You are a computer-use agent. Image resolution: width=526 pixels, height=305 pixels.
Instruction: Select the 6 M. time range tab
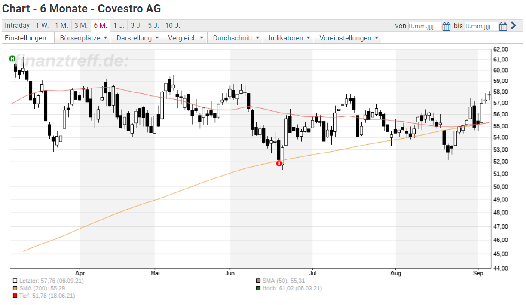point(101,26)
